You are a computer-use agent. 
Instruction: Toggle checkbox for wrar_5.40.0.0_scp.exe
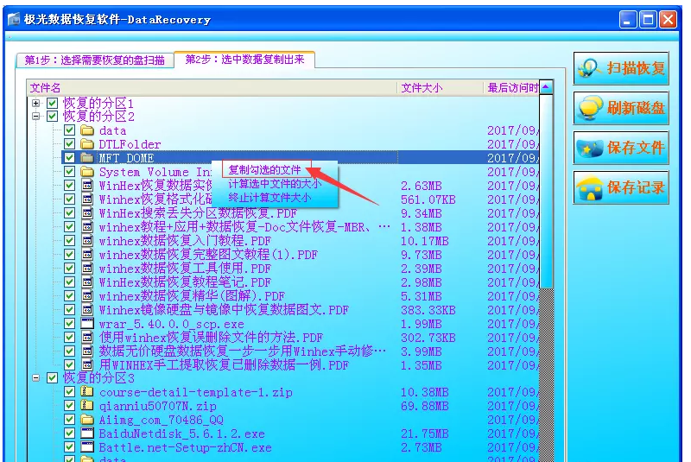pos(69,324)
